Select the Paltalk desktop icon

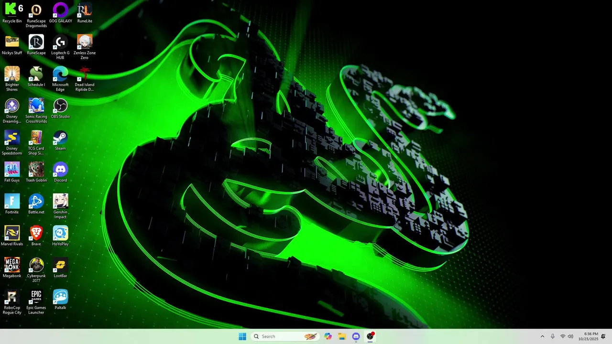60,300
